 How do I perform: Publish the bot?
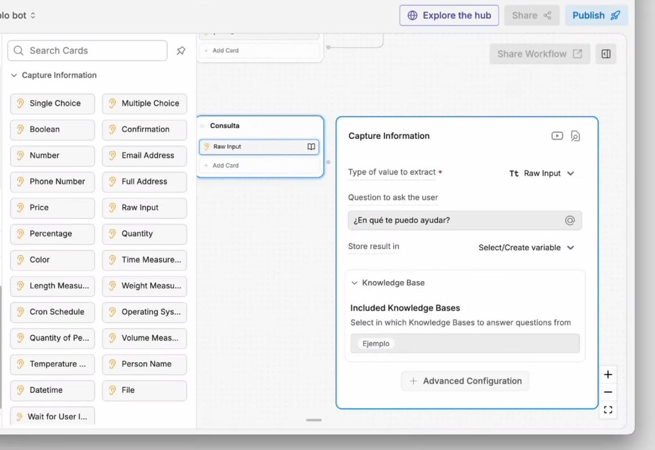click(x=596, y=16)
